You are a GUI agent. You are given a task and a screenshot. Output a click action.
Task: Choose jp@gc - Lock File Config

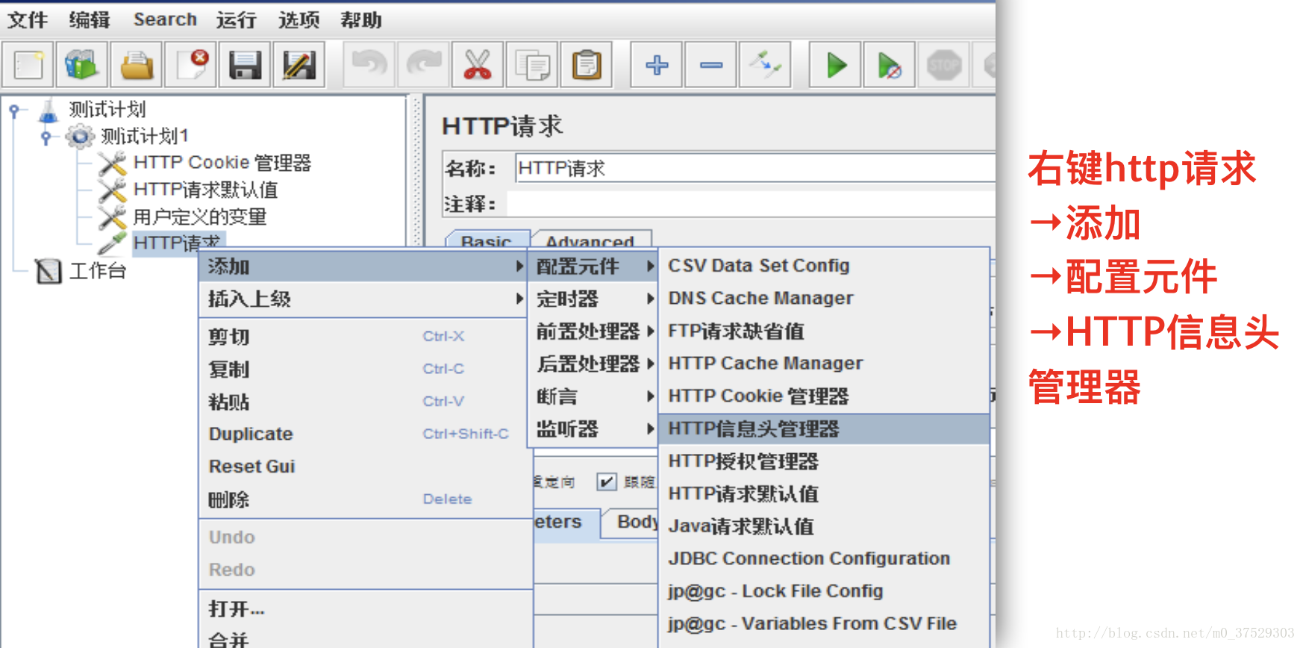click(x=824, y=591)
